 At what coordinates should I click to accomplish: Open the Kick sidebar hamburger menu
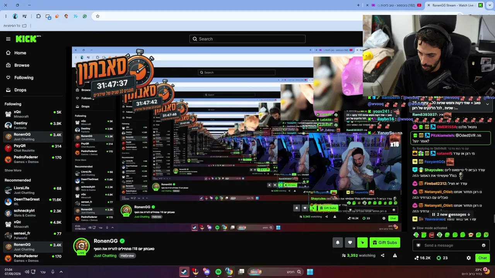pyautogui.click(x=8, y=39)
